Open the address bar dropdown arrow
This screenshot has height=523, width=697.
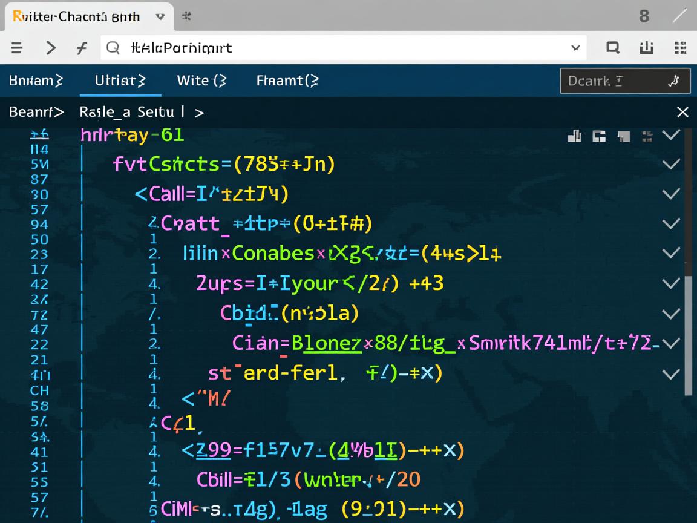pyautogui.click(x=575, y=48)
